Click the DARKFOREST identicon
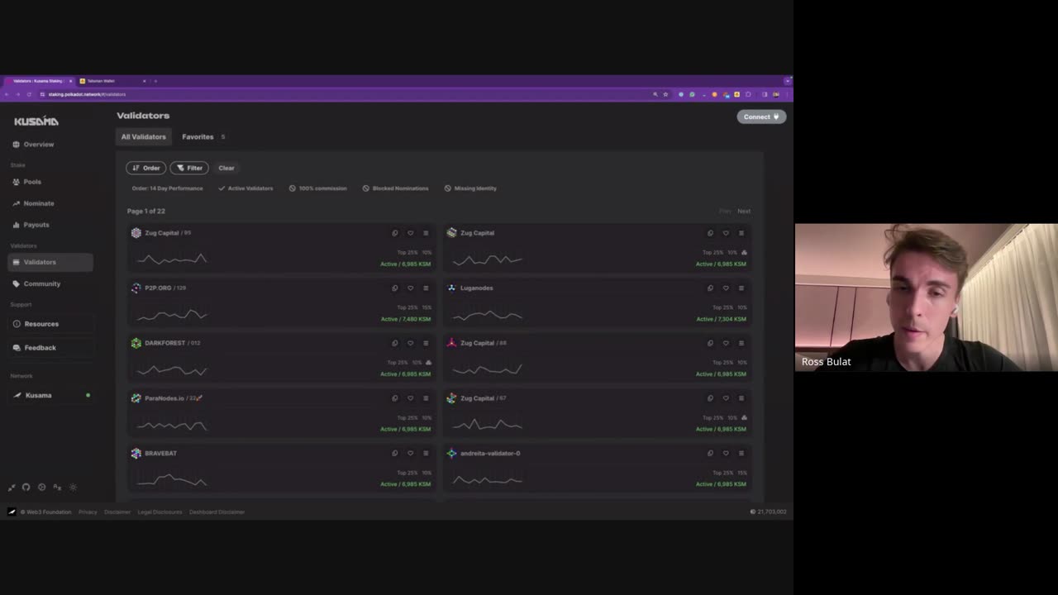The width and height of the screenshot is (1058, 595). tap(136, 343)
